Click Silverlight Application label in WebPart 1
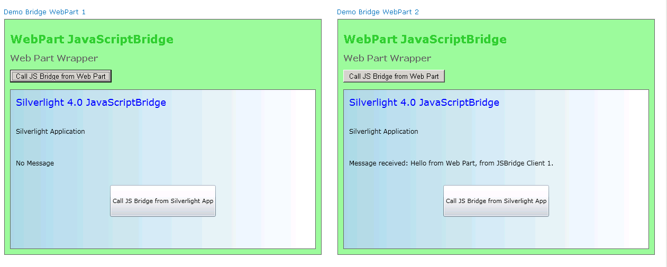 tap(50, 132)
